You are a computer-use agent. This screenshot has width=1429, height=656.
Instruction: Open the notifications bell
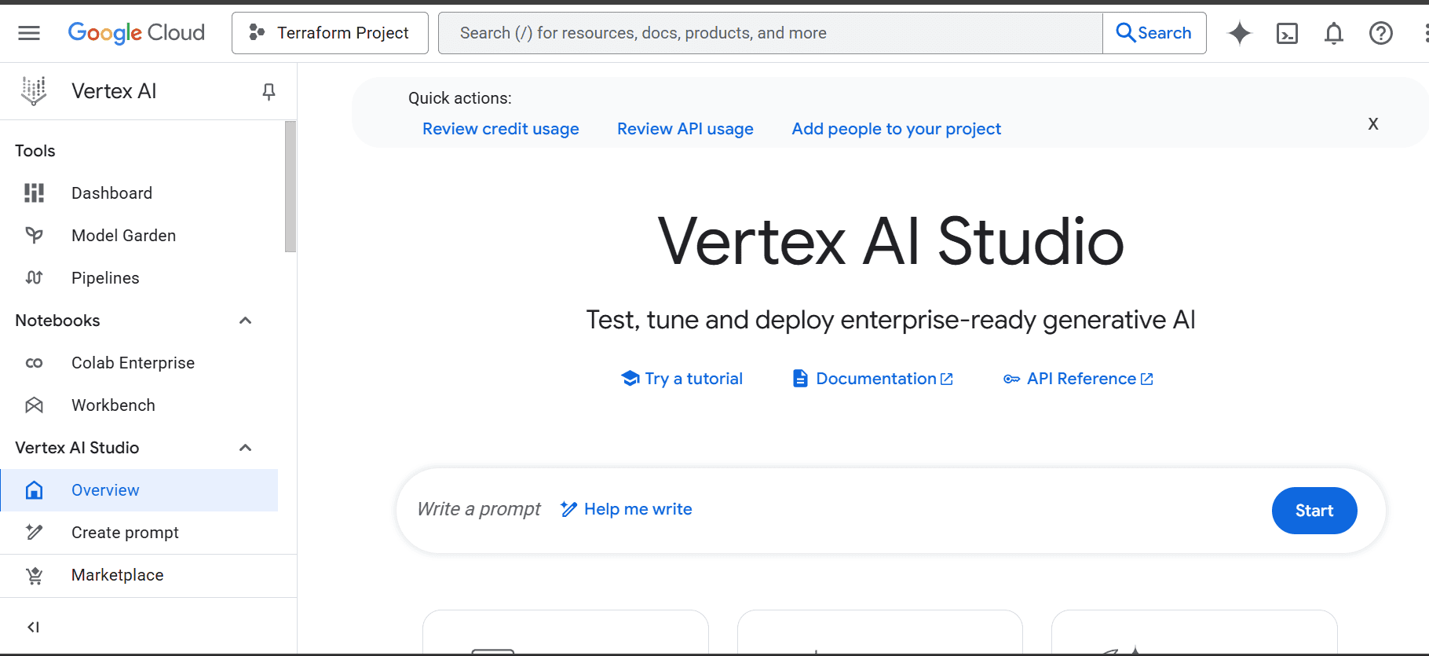(1334, 33)
